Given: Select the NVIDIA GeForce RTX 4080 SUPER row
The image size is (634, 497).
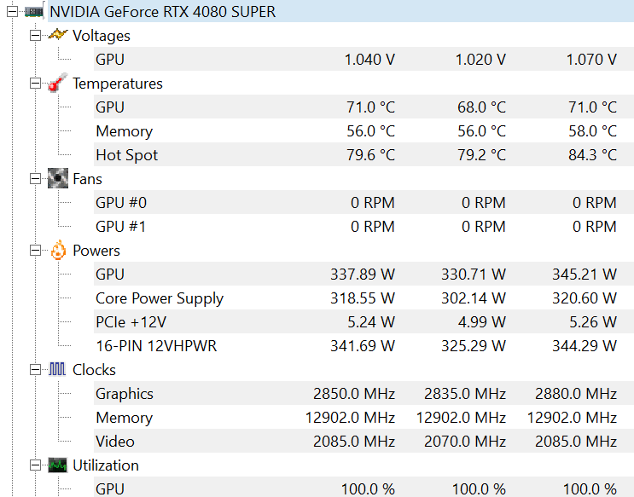Looking at the screenshot, I should (340, 11).
